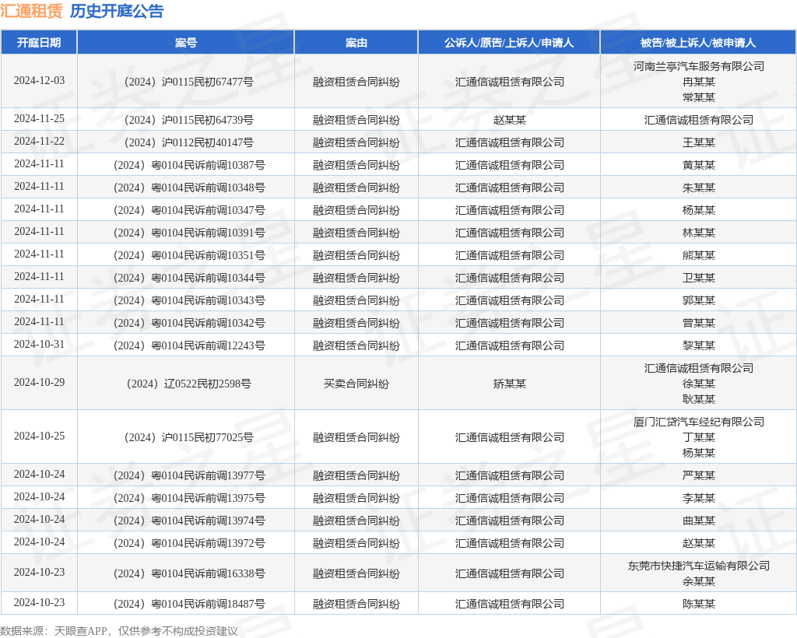Click the 案由 column header
797x638 pixels.
[356, 43]
